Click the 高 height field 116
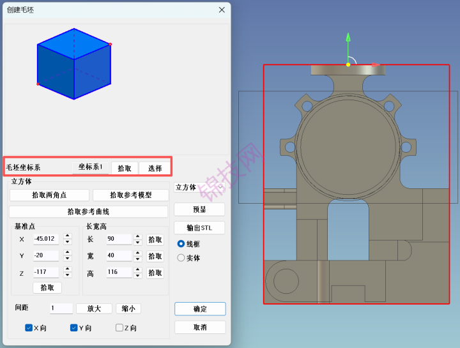The height and width of the screenshot is (348, 460). point(119,272)
